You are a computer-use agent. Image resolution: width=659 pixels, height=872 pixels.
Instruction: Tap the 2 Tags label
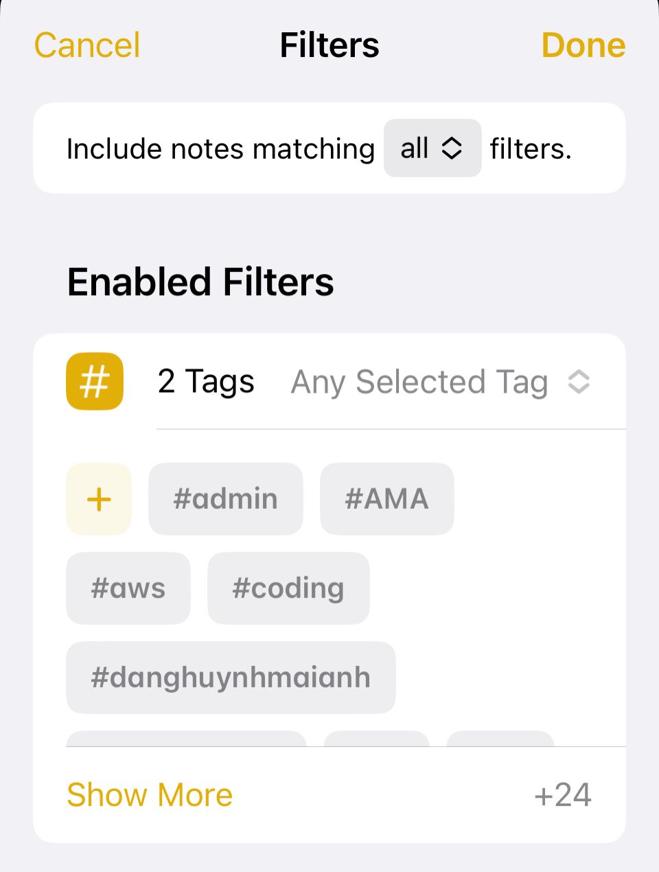(206, 382)
